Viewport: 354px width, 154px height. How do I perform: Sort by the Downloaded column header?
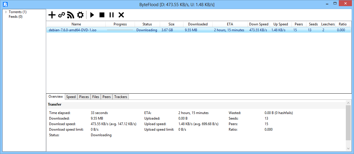198,24
